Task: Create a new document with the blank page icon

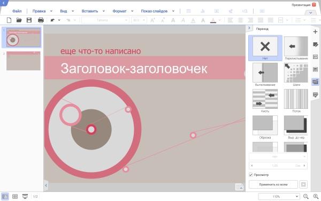Action: [9, 20]
